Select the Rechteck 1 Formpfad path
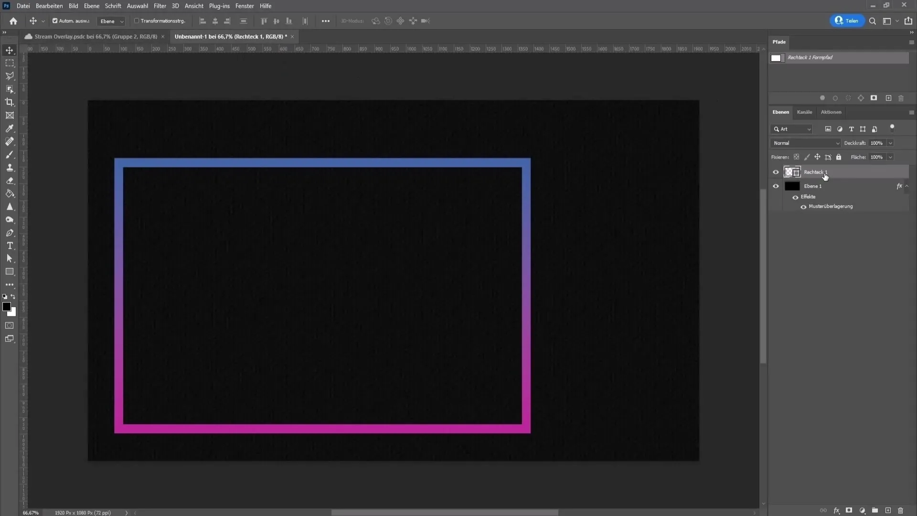Viewport: 917px width, 516px height. coord(839,58)
